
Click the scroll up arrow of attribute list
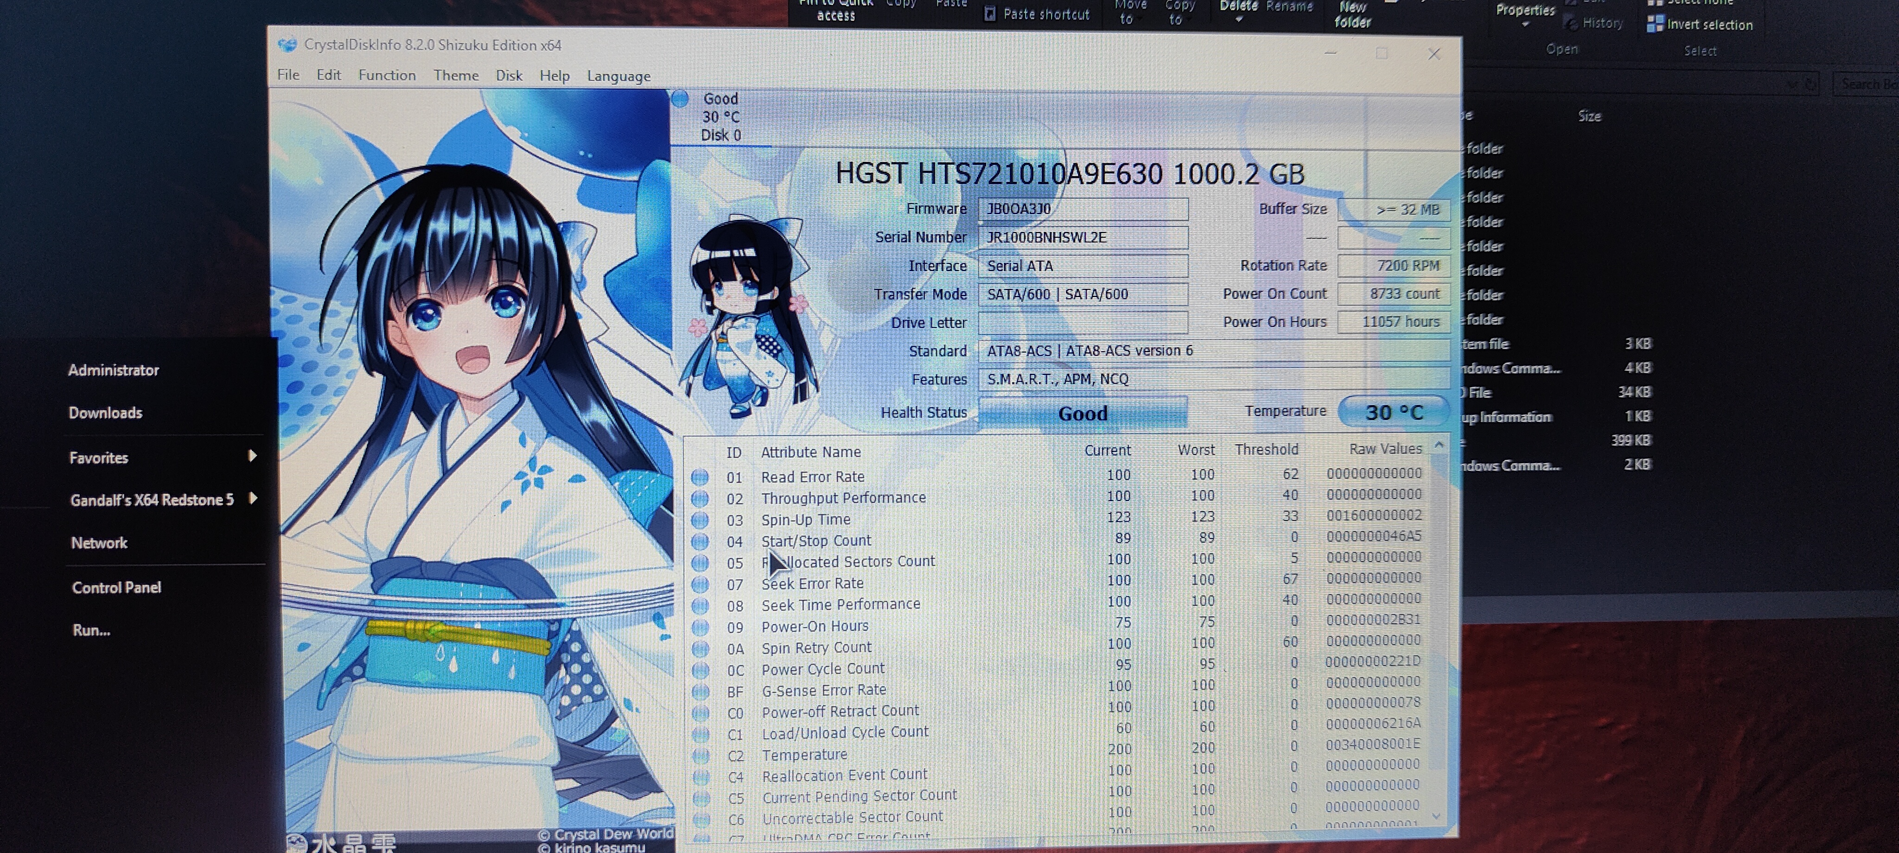(1438, 445)
